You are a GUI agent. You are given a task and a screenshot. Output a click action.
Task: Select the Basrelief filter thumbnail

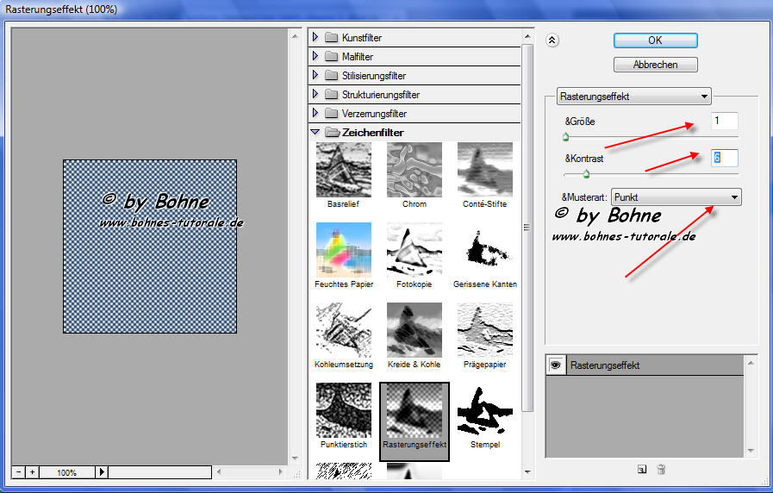point(344,170)
